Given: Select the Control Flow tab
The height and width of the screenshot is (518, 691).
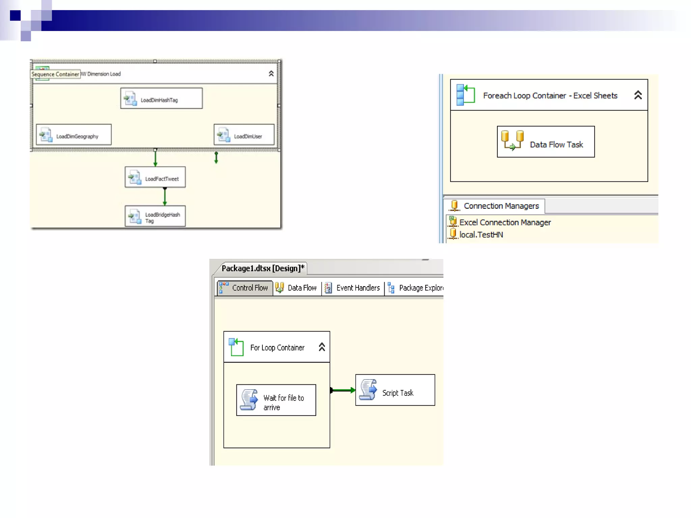Looking at the screenshot, I should coord(244,288).
